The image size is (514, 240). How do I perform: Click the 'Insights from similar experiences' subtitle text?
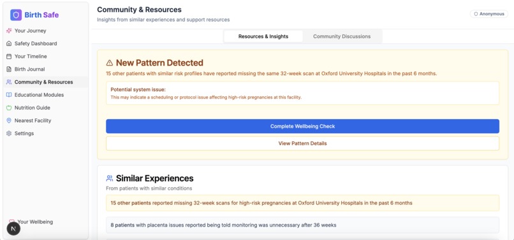tap(163, 20)
